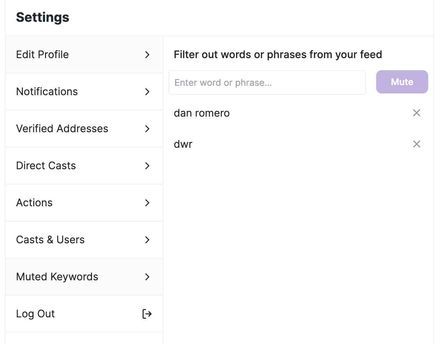Click chevron next to Edit Profile
Viewport: 443px width, 344px height.
(147, 55)
